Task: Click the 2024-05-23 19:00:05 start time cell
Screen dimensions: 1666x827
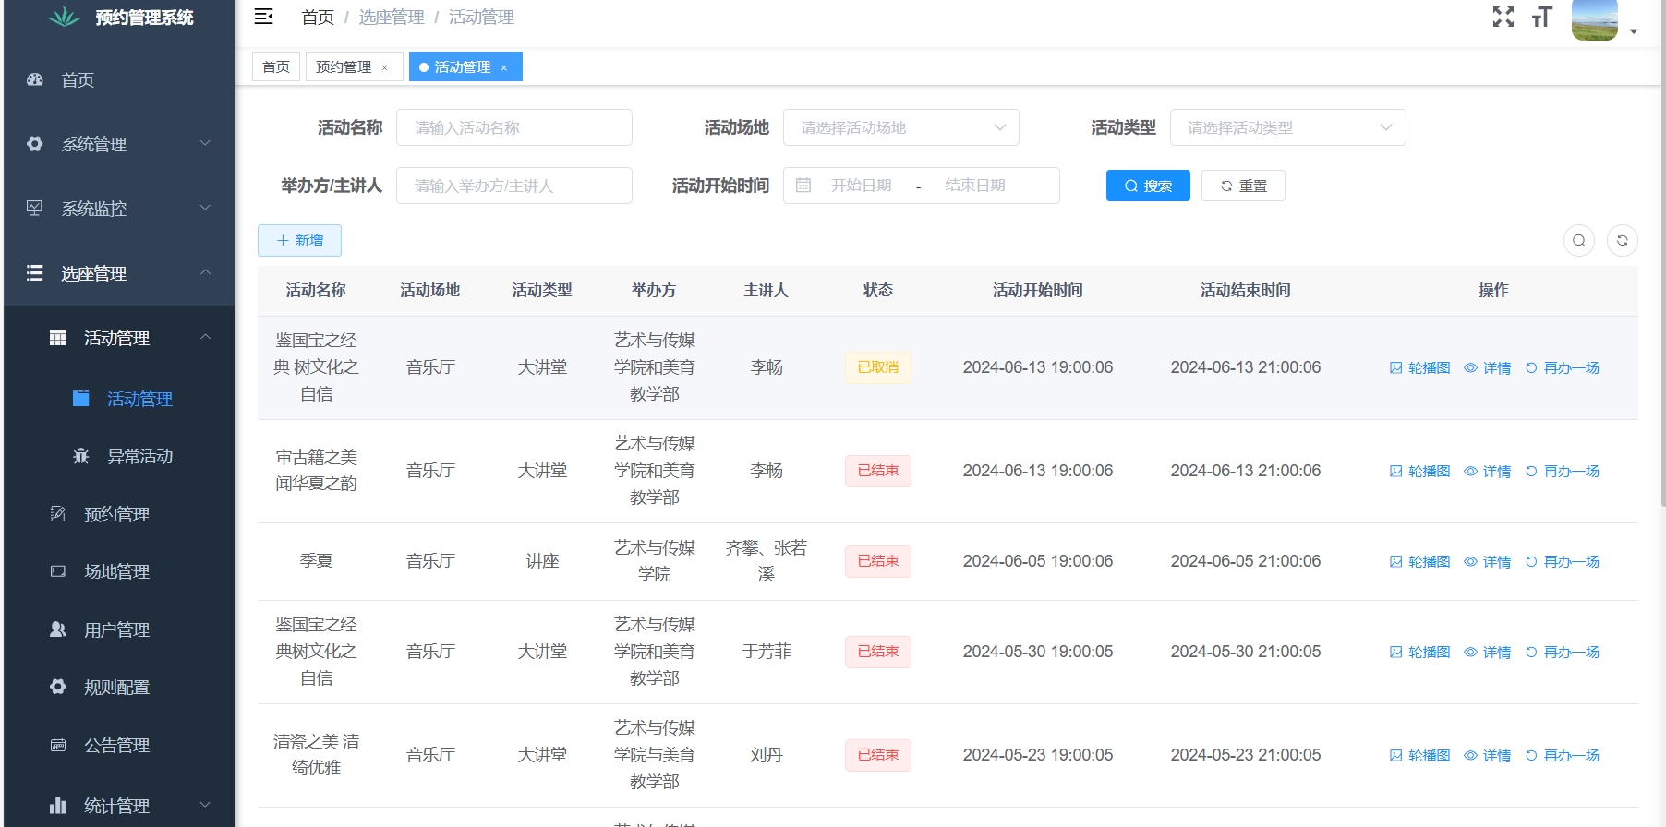Action: tap(1037, 755)
